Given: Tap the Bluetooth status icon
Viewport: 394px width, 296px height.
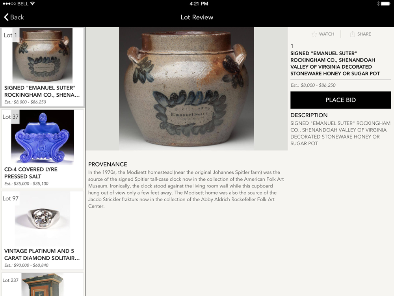Looking at the screenshot, I should point(378,4).
